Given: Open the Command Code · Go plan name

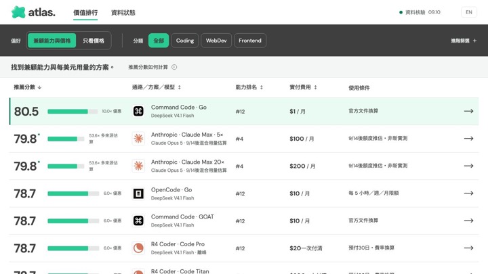Looking at the screenshot, I should click(x=179, y=107).
